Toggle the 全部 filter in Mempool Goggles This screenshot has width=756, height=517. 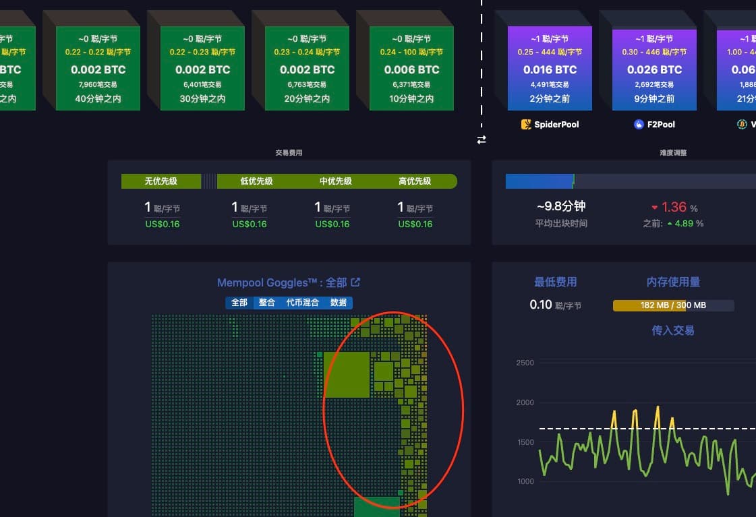point(239,303)
